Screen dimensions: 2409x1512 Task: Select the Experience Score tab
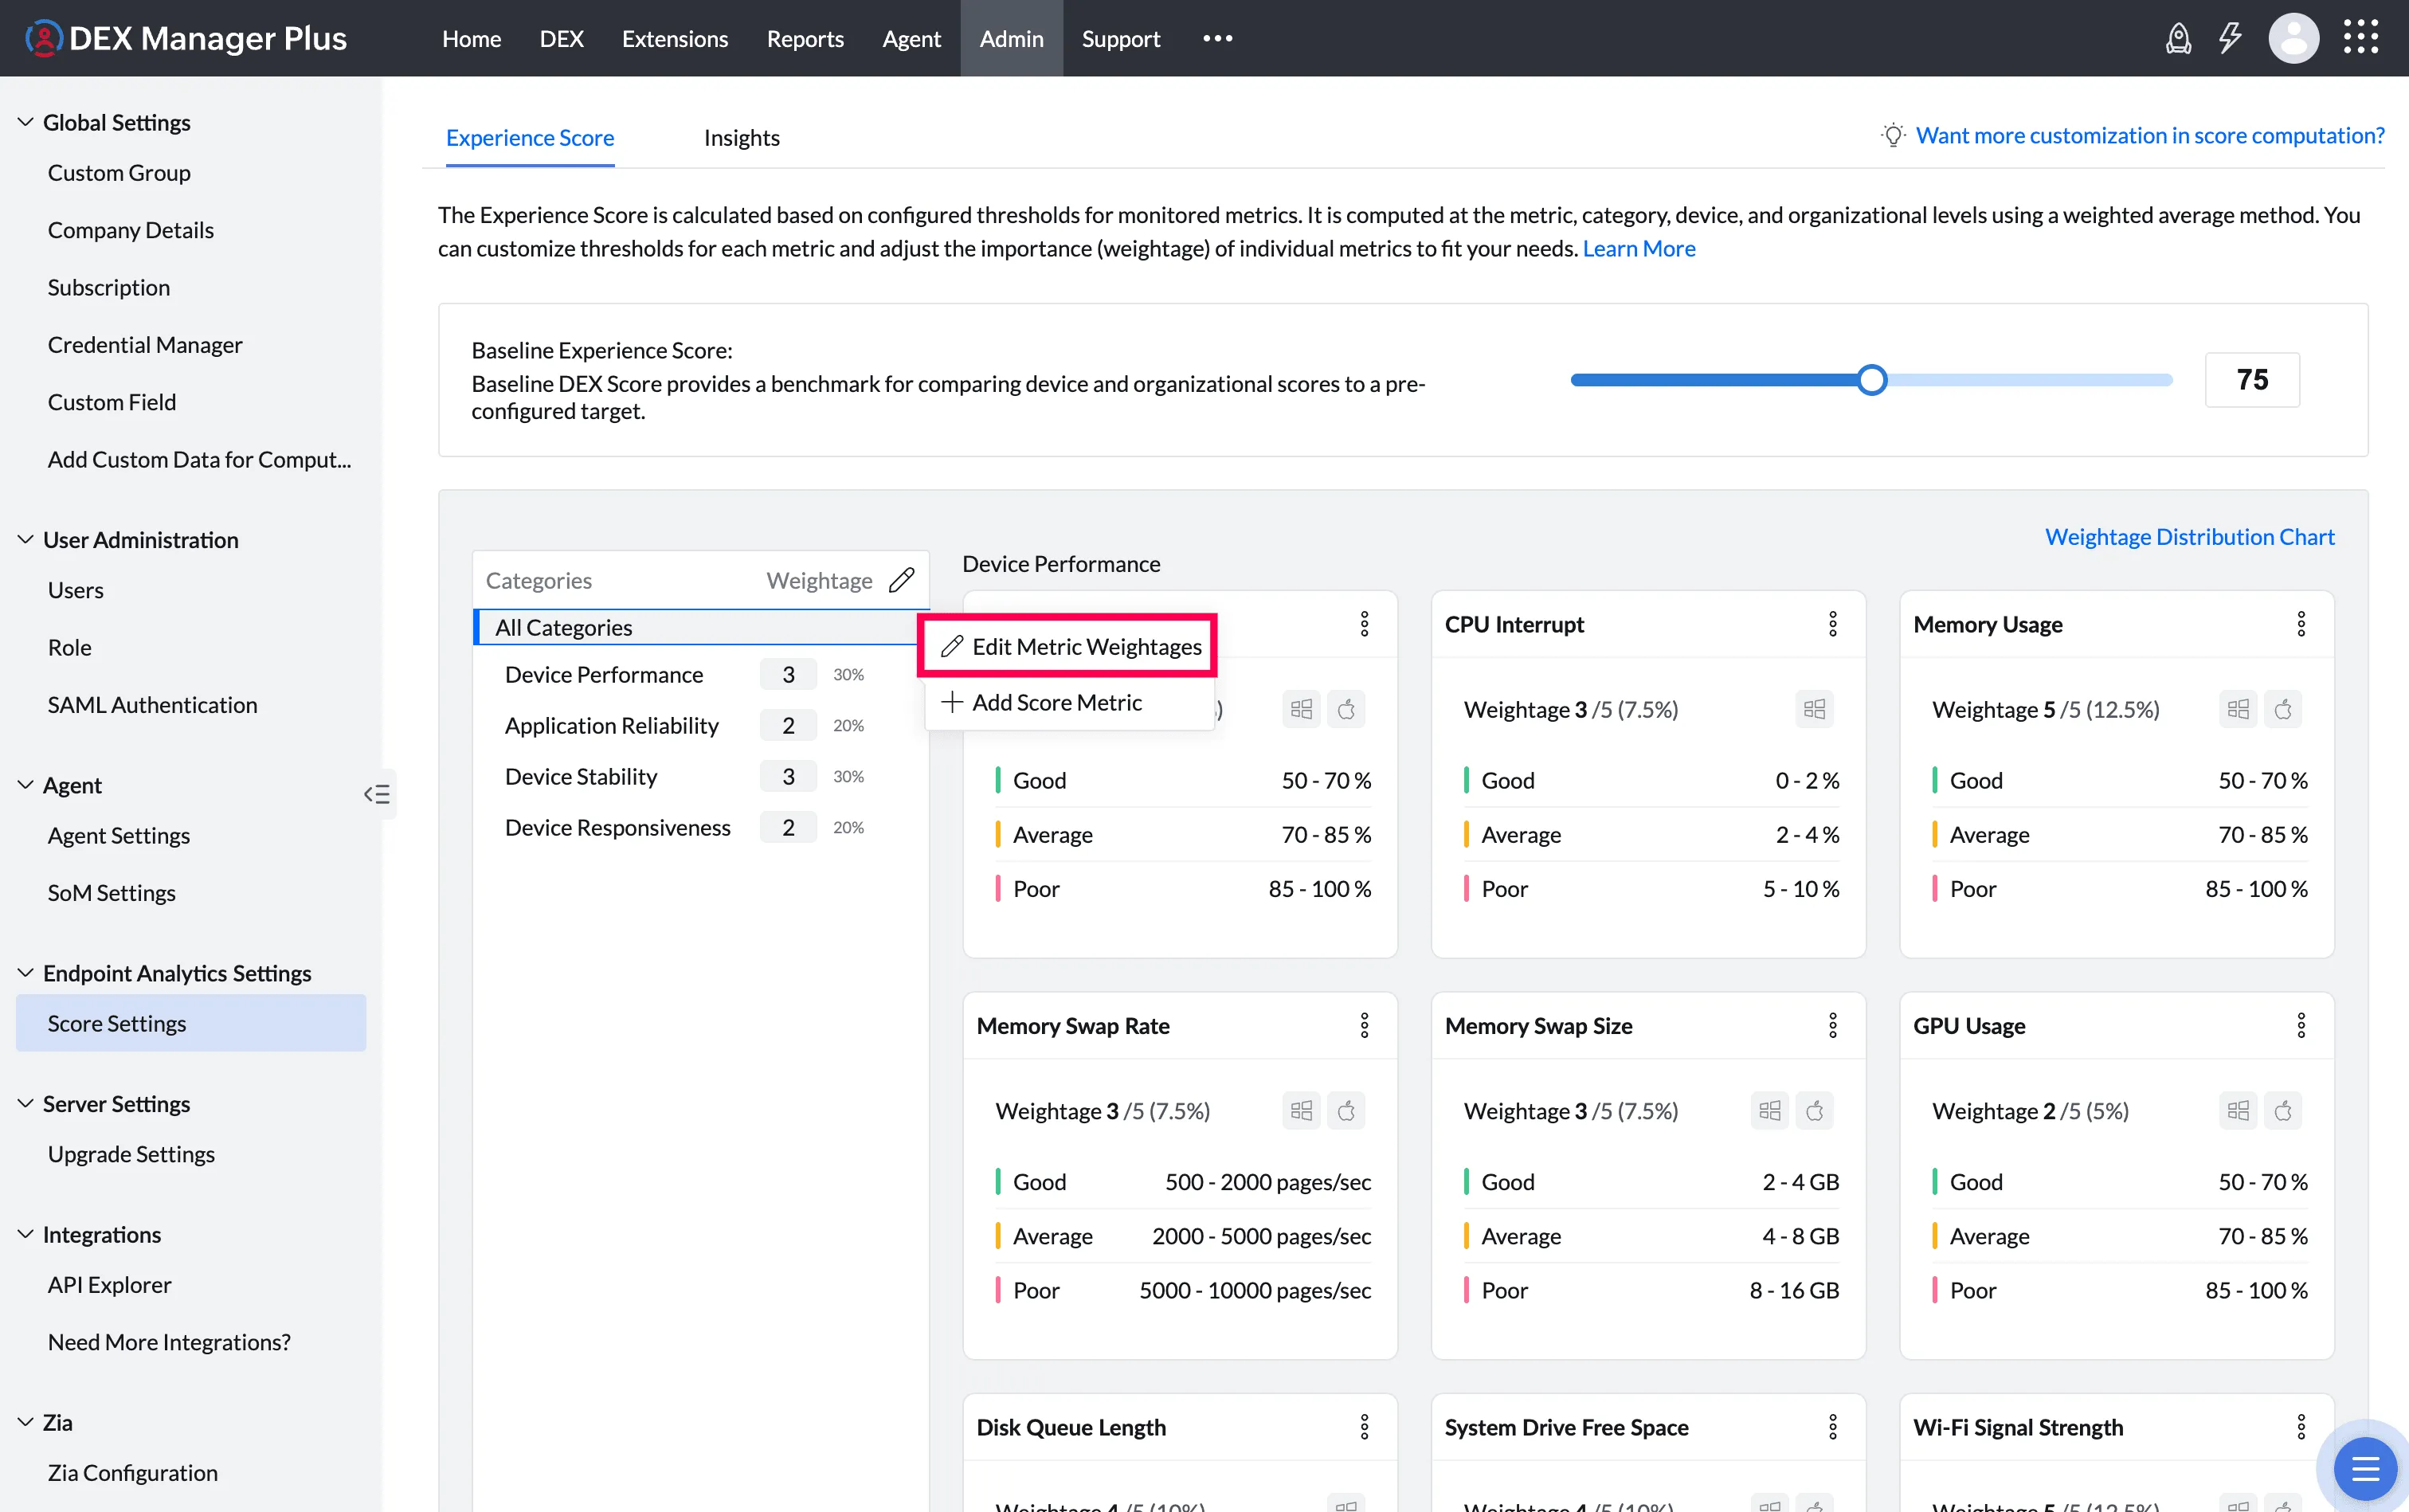point(530,138)
